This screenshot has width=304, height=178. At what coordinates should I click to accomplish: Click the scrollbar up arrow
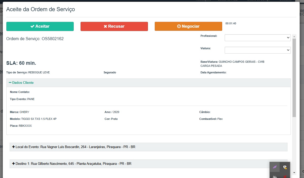pyautogui.click(x=294, y=36)
